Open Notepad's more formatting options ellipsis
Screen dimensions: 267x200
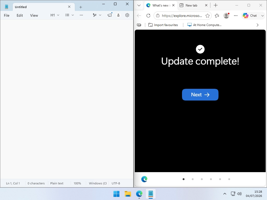[x=81, y=15]
